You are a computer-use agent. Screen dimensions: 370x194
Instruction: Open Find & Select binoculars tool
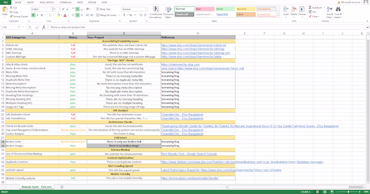point(338,12)
